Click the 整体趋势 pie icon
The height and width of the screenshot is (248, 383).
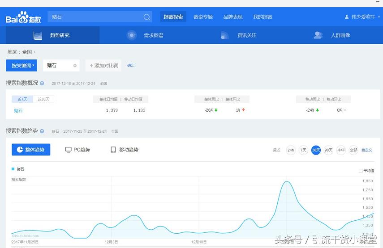tap(20, 150)
